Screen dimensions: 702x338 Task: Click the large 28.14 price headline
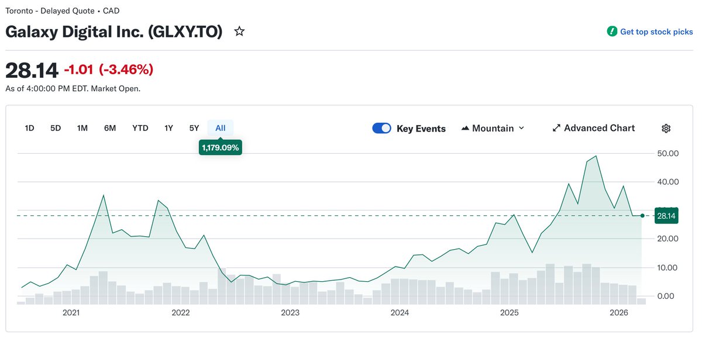coord(32,70)
